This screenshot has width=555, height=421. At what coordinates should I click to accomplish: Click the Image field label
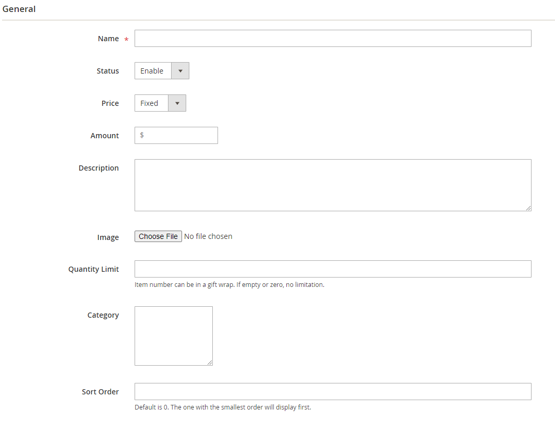(108, 237)
